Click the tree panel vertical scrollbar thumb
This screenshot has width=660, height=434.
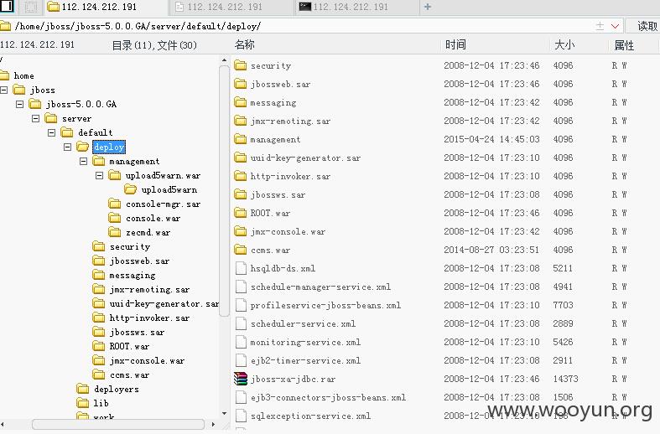pos(224,190)
